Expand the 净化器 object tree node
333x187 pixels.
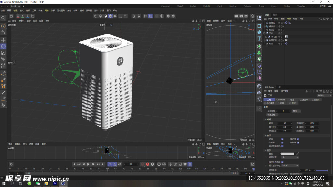click(x=266, y=37)
